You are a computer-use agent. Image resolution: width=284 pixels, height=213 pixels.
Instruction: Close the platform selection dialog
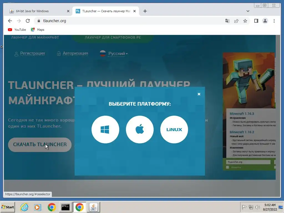[x=199, y=94]
